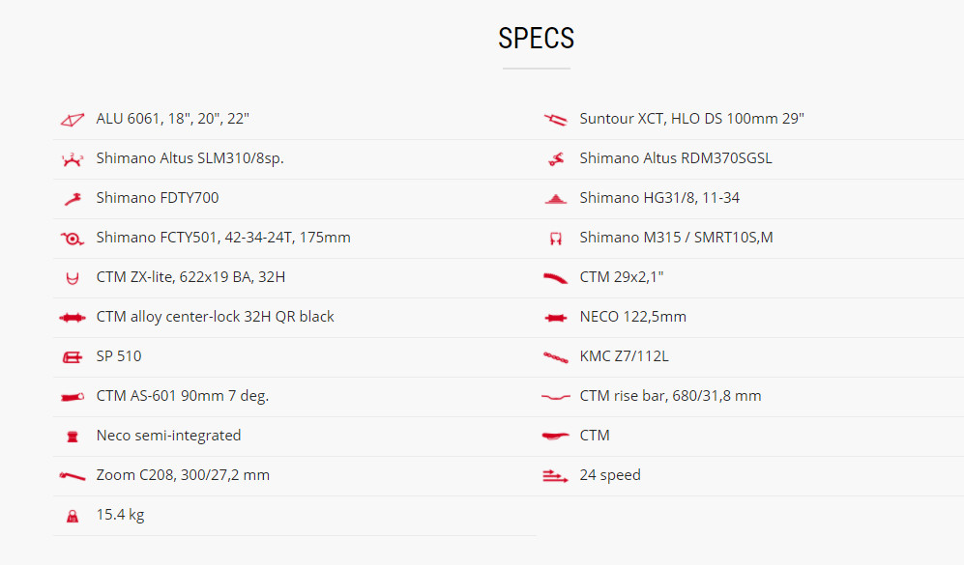Click the pedal icon beside SP 510
This screenshot has height=565, width=964.
pyautogui.click(x=72, y=357)
